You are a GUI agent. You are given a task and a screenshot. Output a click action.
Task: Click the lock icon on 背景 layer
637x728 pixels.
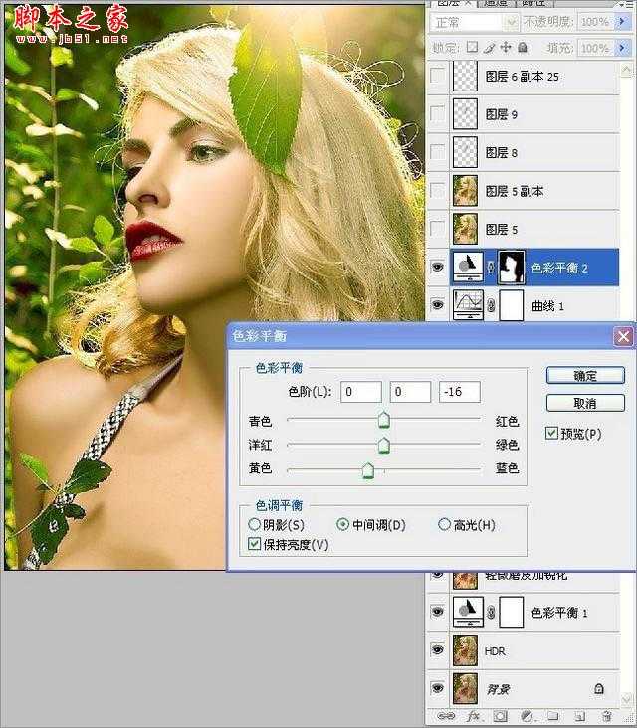[599, 688]
